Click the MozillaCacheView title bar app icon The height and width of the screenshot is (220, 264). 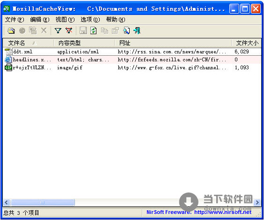coord(7,9)
